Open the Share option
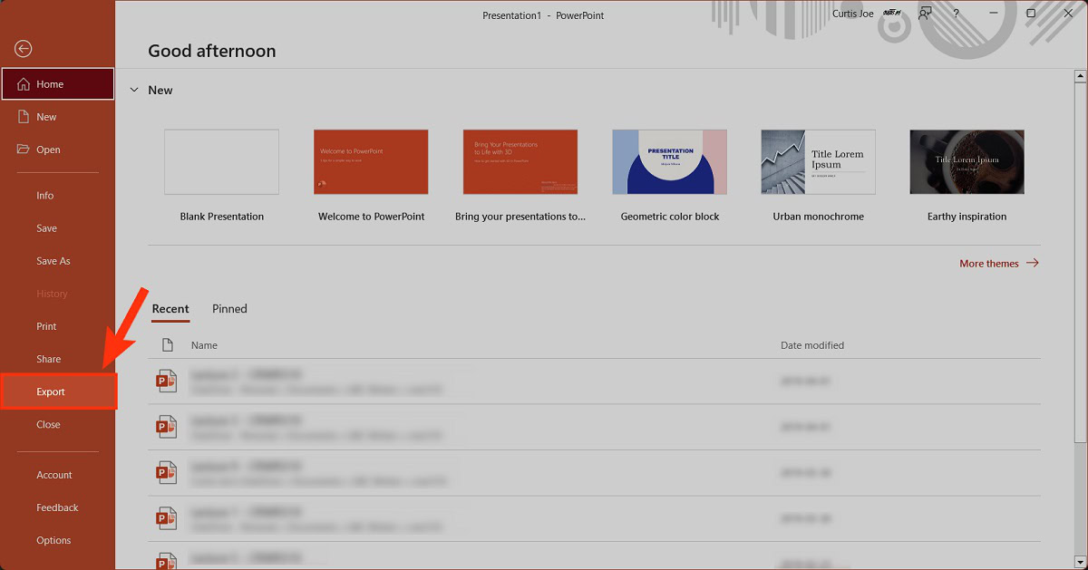1088x570 pixels. (x=49, y=359)
